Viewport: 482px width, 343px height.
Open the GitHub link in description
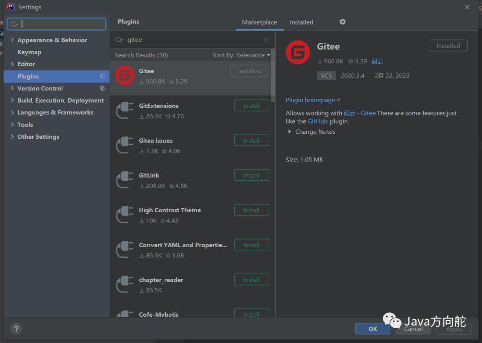(318, 121)
